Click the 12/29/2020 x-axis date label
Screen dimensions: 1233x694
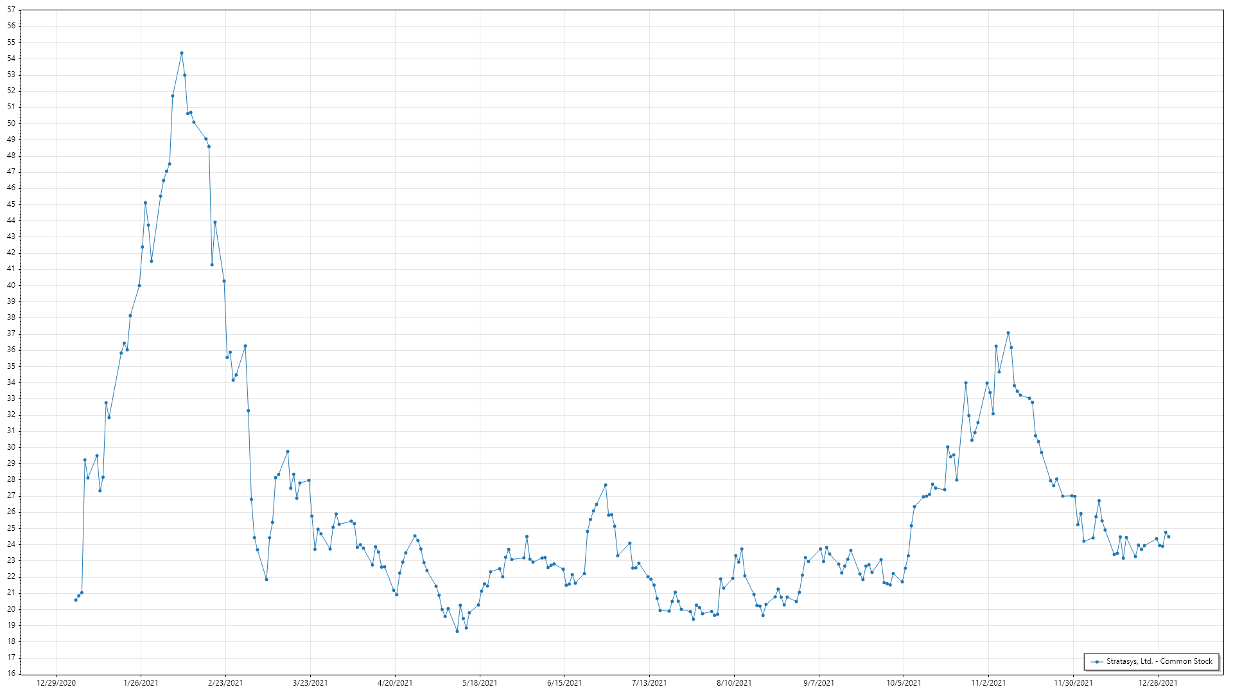(56, 682)
